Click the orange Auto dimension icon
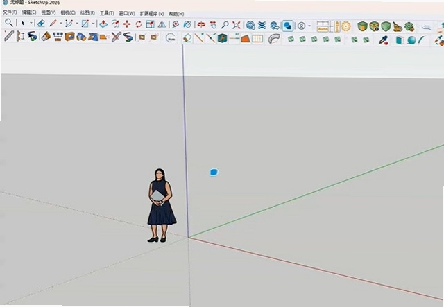 [322, 26]
